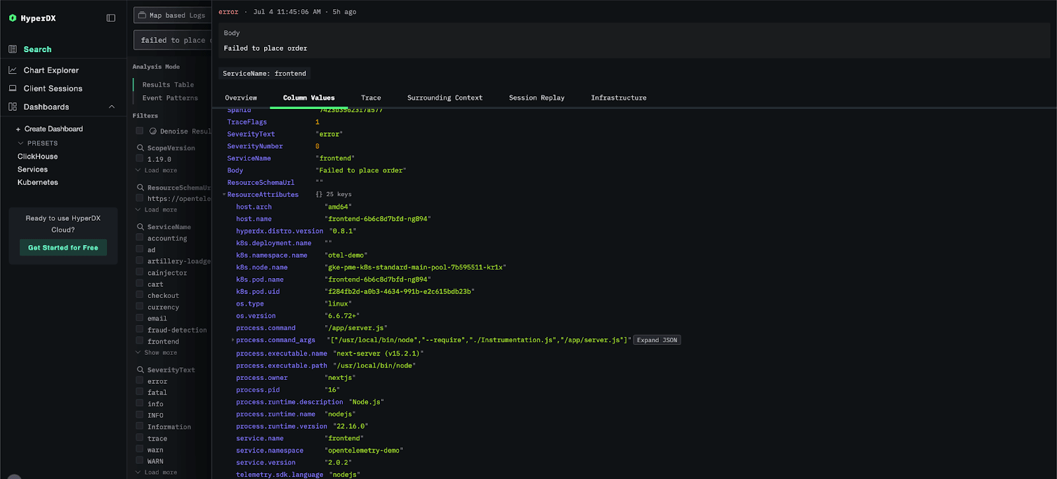Open Chart Explorer via its chart icon
This screenshot has width=1057, height=479.
[13, 70]
